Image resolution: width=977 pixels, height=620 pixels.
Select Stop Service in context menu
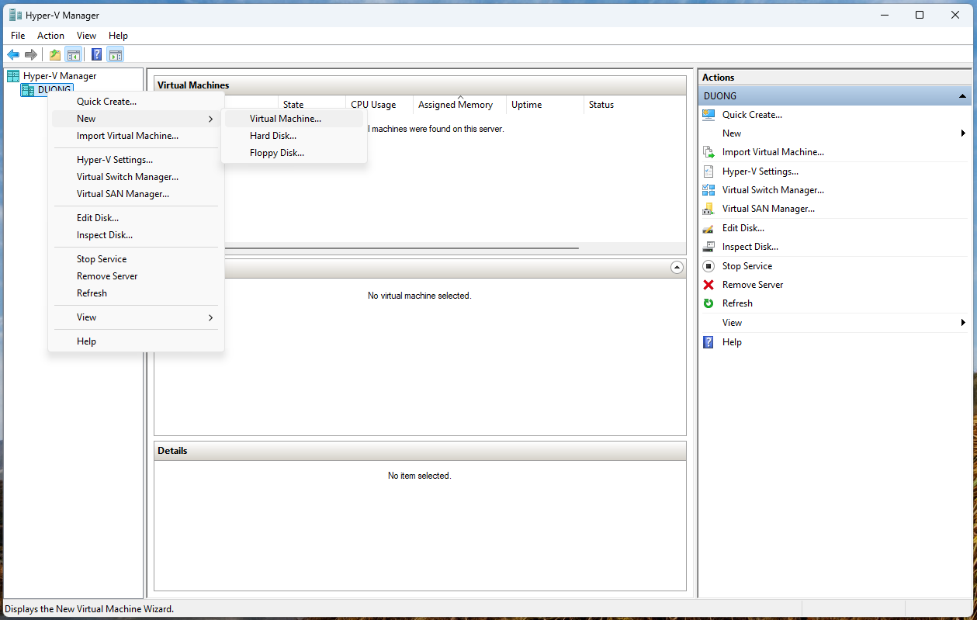[x=136, y=259]
